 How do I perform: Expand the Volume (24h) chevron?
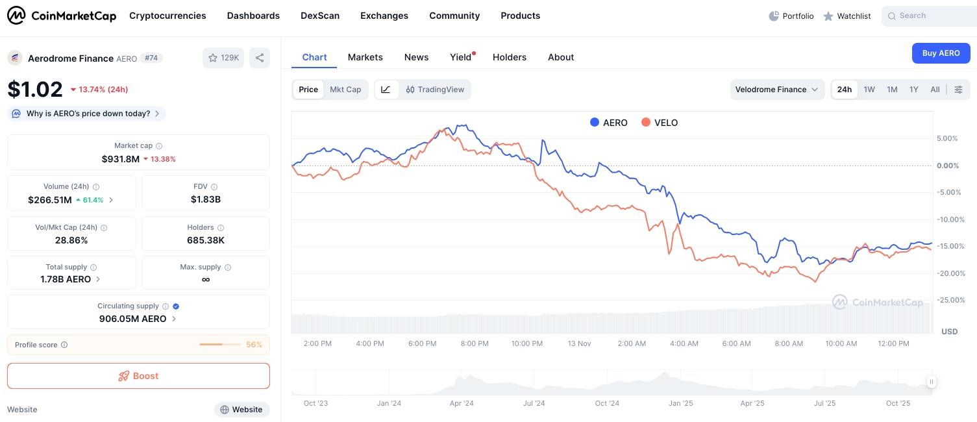point(111,200)
